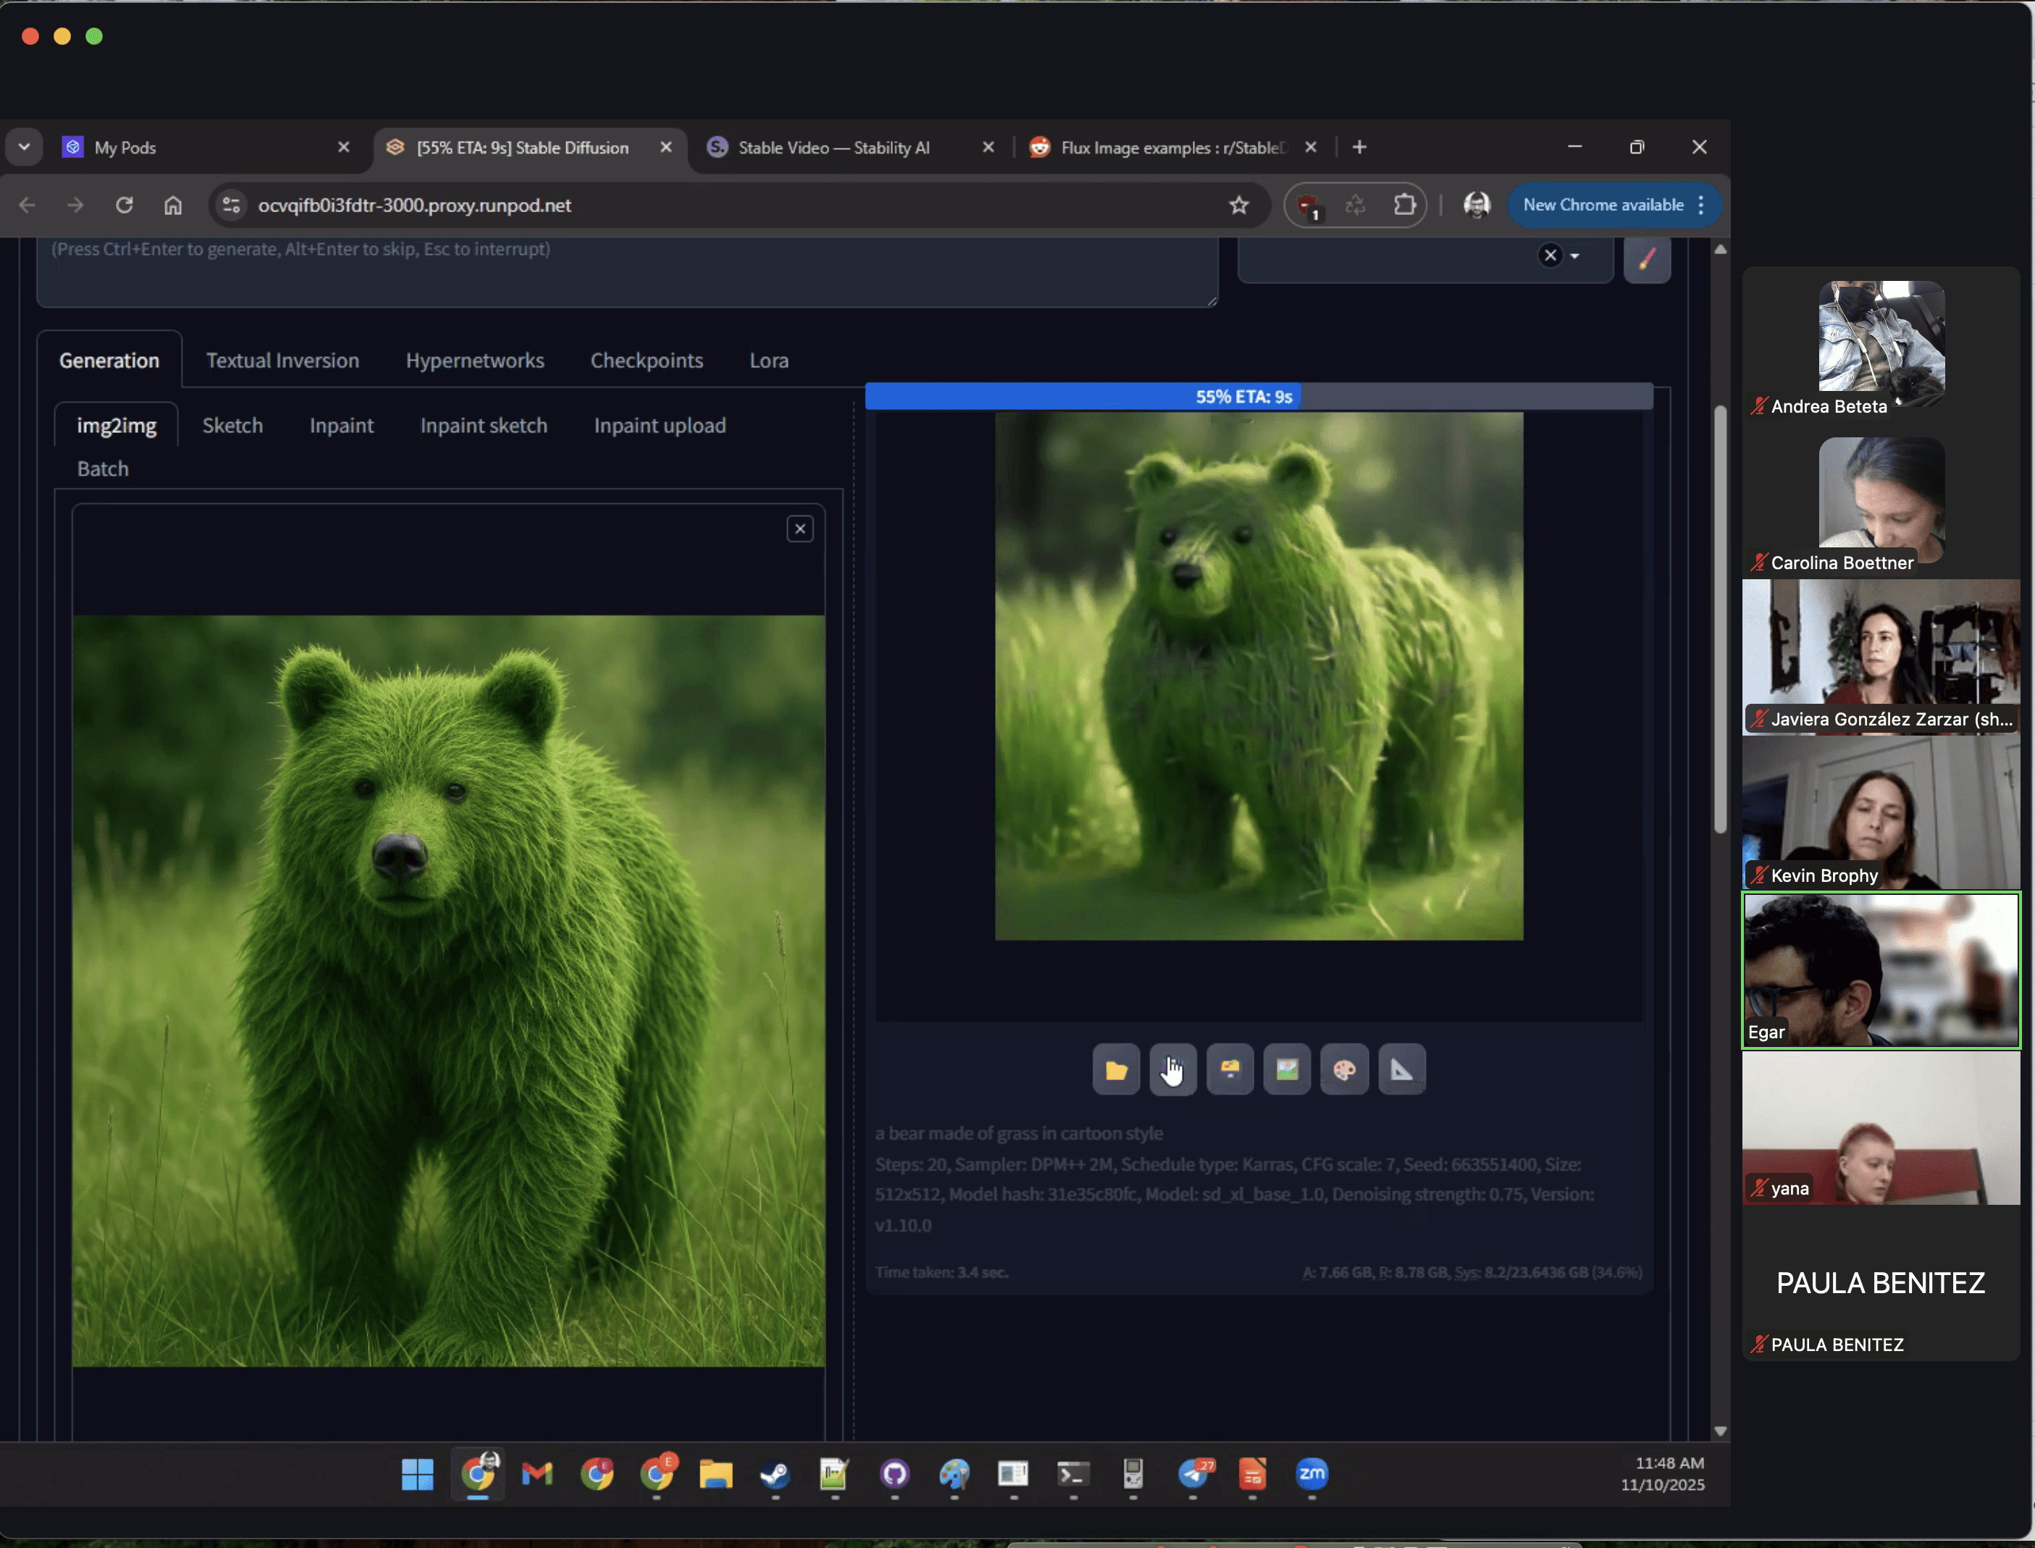Click the 55% ETA progress bar
The width and height of the screenshot is (2035, 1548).
(x=1258, y=397)
